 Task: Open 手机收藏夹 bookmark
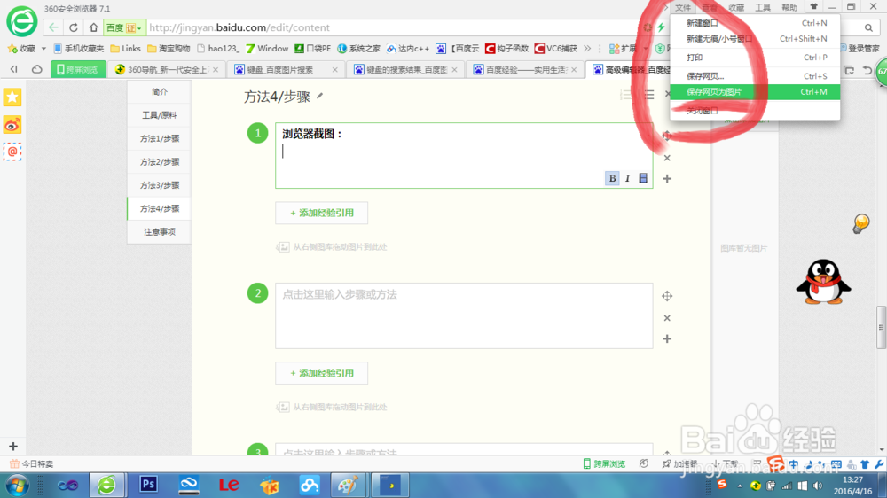click(79, 49)
